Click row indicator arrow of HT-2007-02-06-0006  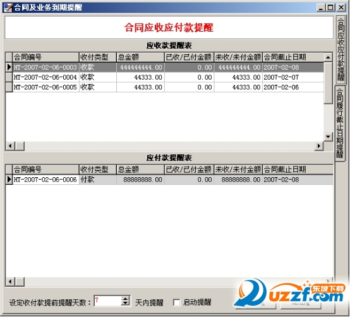pos(9,180)
